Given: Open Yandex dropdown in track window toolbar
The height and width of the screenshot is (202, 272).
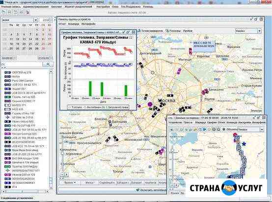Looking at the screenshot, I should 262,129.
